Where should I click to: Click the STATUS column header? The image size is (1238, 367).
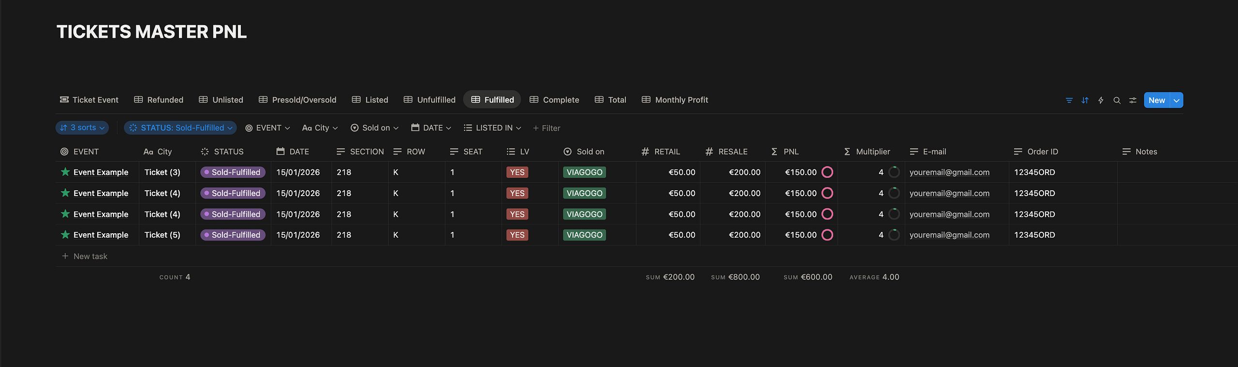pos(222,152)
